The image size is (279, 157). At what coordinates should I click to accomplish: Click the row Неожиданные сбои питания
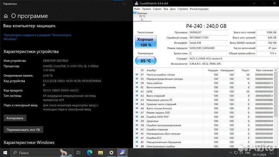(204, 134)
